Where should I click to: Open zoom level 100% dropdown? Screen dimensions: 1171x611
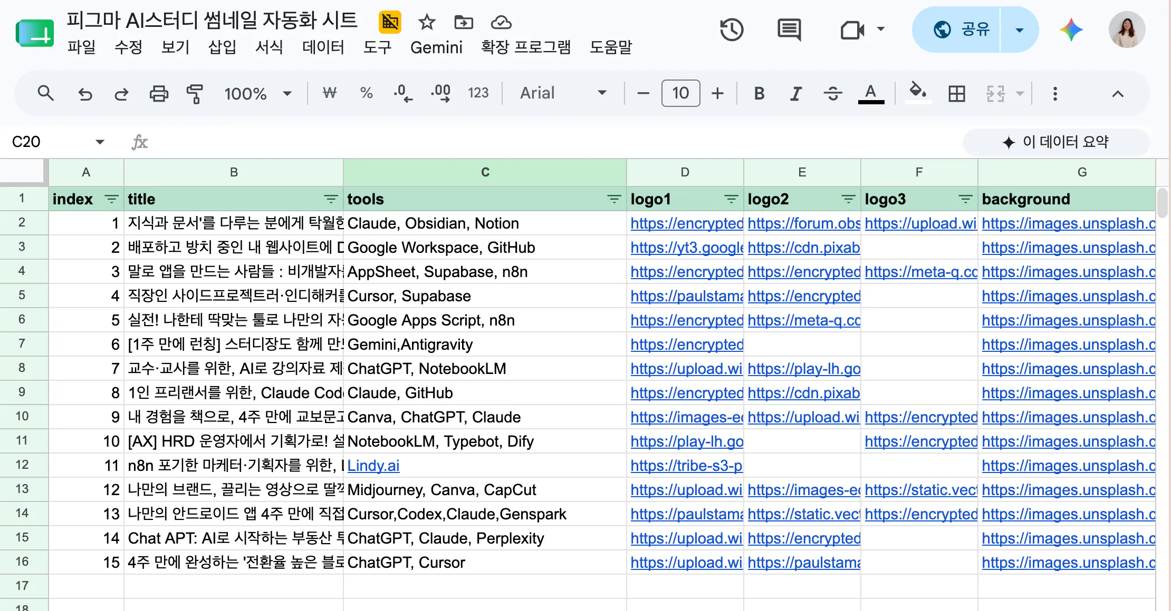point(258,94)
